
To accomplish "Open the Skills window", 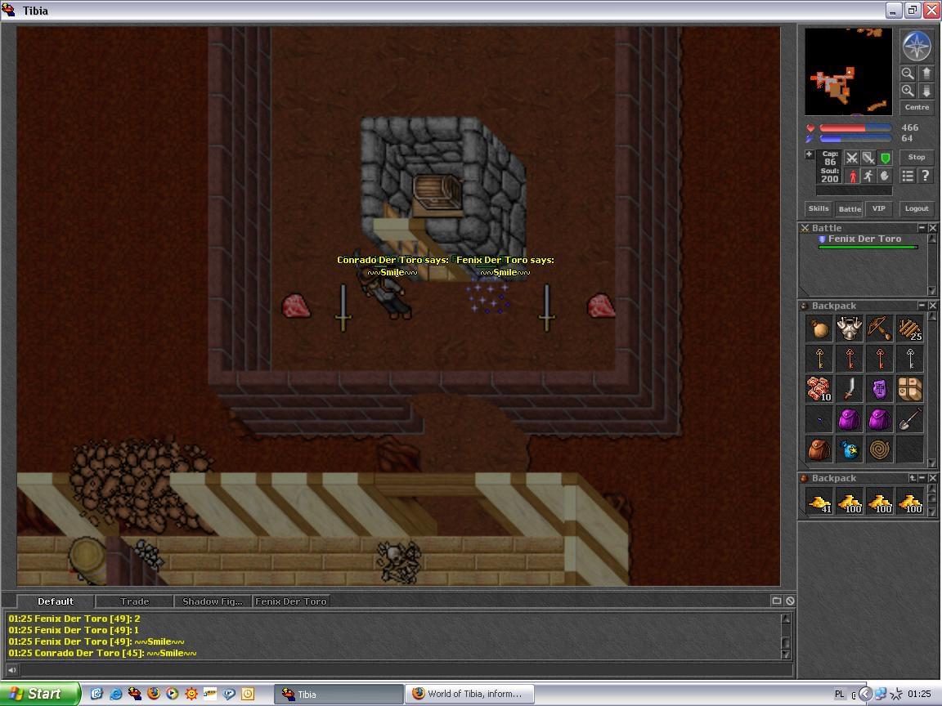I will 819,209.
